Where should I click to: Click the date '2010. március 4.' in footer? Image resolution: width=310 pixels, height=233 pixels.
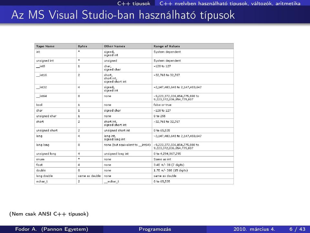pyautogui.click(x=254, y=229)
